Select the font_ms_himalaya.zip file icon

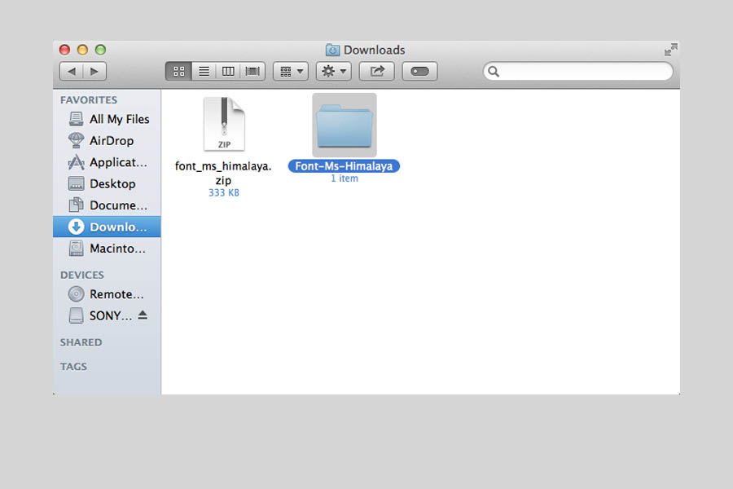coord(224,125)
